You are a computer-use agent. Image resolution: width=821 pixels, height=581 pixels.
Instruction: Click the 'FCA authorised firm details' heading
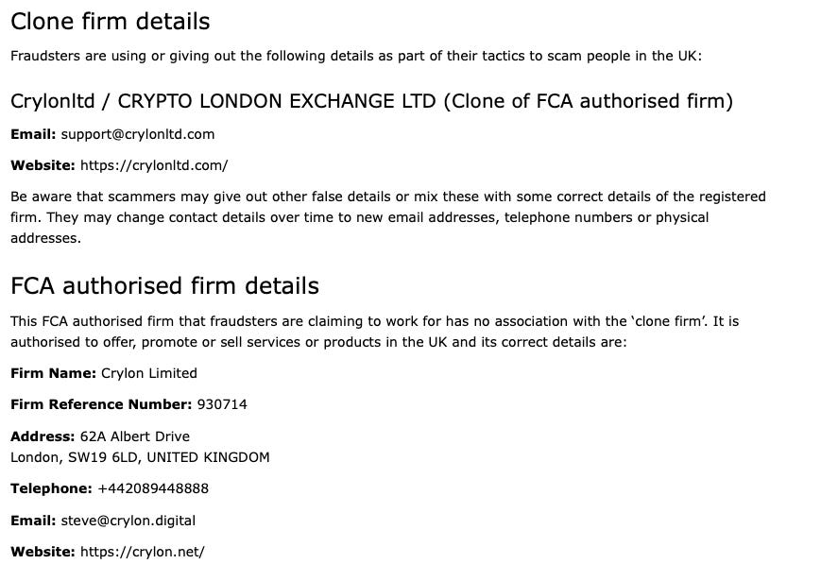[165, 286]
